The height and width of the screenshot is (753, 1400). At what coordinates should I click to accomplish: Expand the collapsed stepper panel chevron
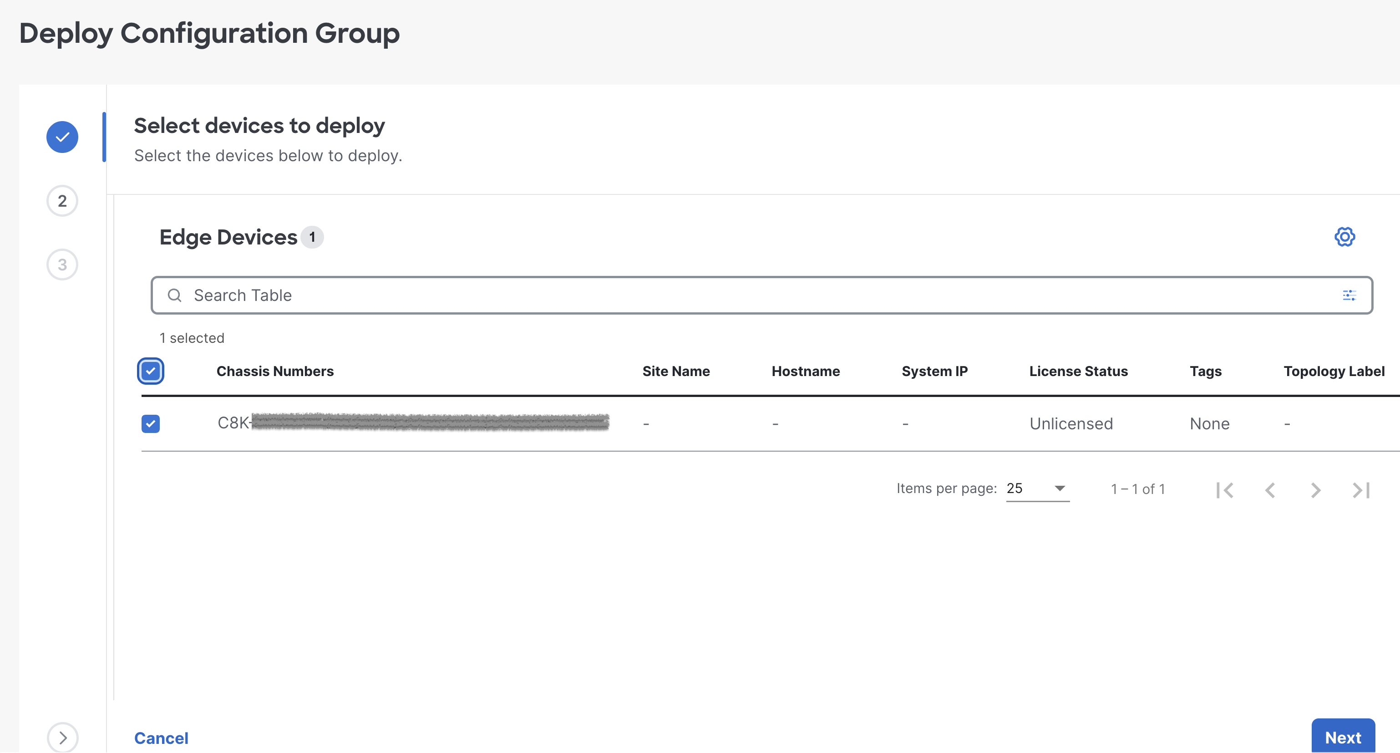pos(62,738)
